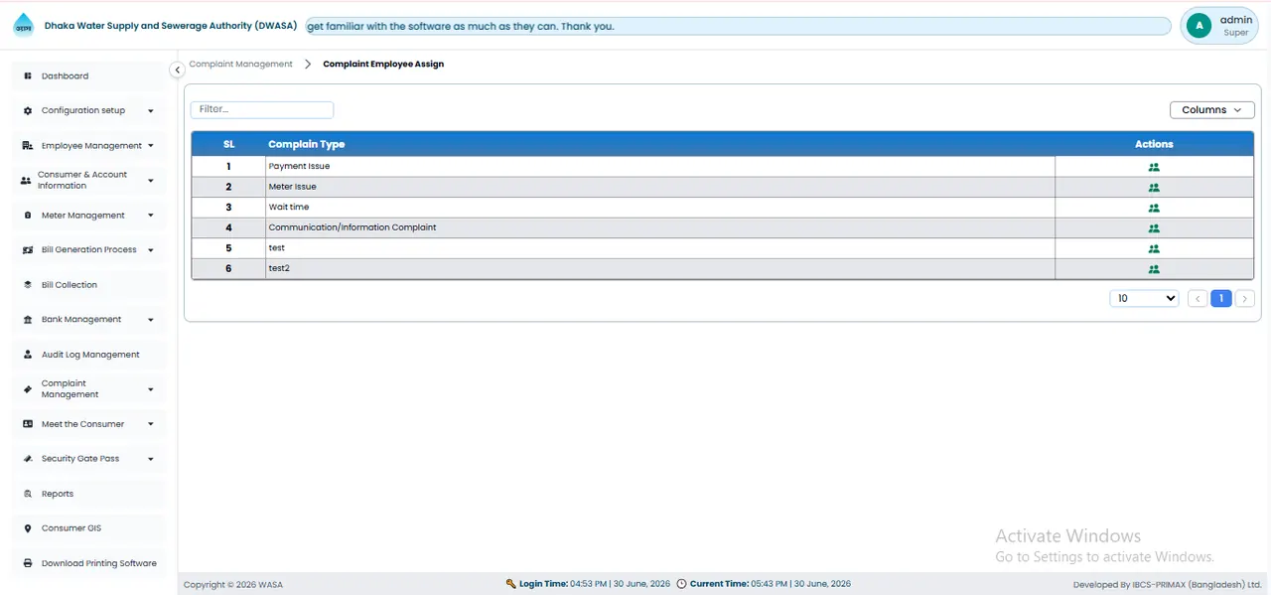
Task: Click the "Wait time" cell
Action: click(659, 208)
